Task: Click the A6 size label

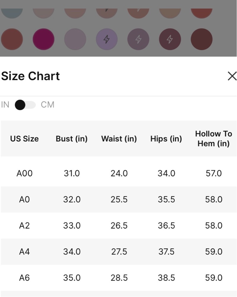Action: (x=24, y=278)
